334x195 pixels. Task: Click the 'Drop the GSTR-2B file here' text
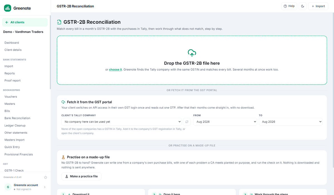(x=192, y=63)
